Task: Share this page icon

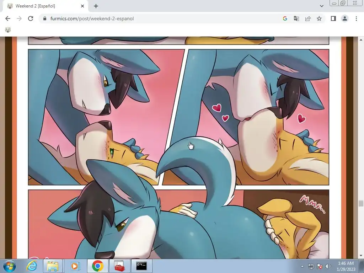Action: (x=308, y=18)
